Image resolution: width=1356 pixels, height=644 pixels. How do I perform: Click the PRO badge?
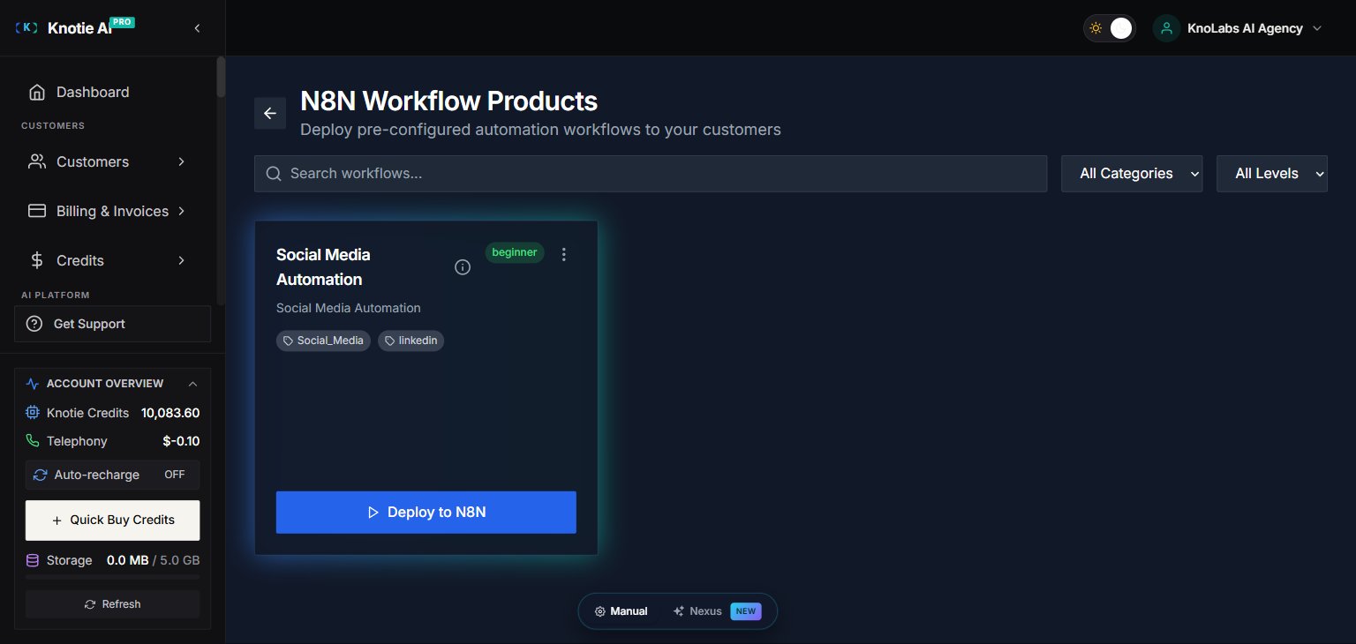123,22
